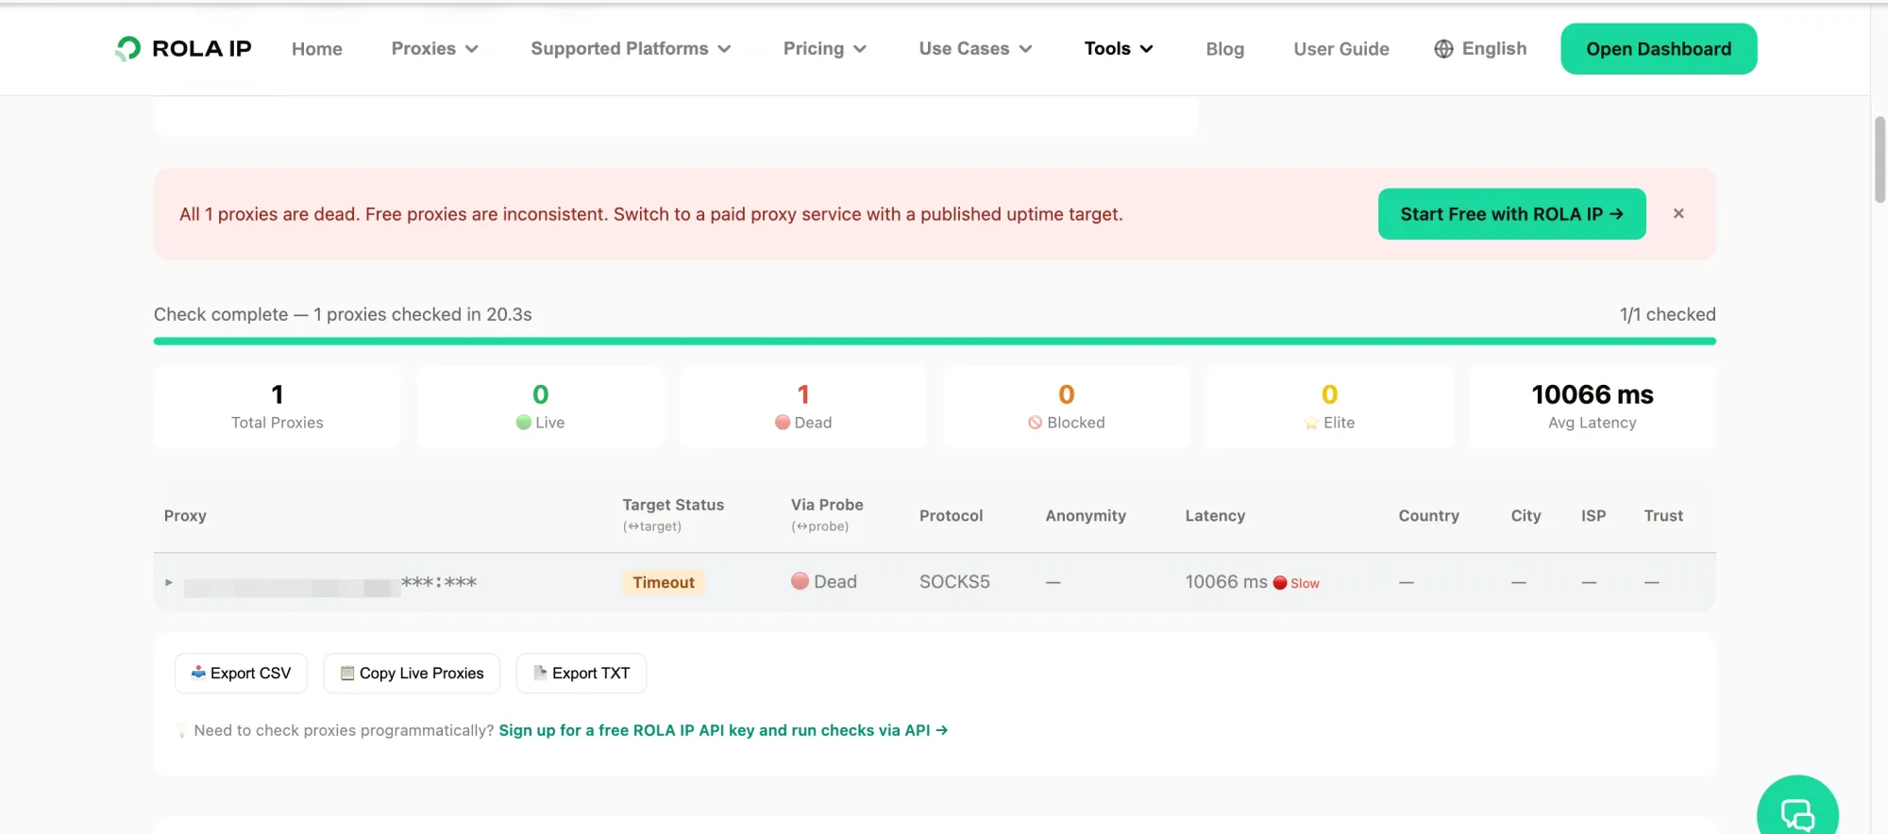Copy Live Proxies to clipboard
This screenshot has height=834, width=1888.
pyautogui.click(x=412, y=674)
